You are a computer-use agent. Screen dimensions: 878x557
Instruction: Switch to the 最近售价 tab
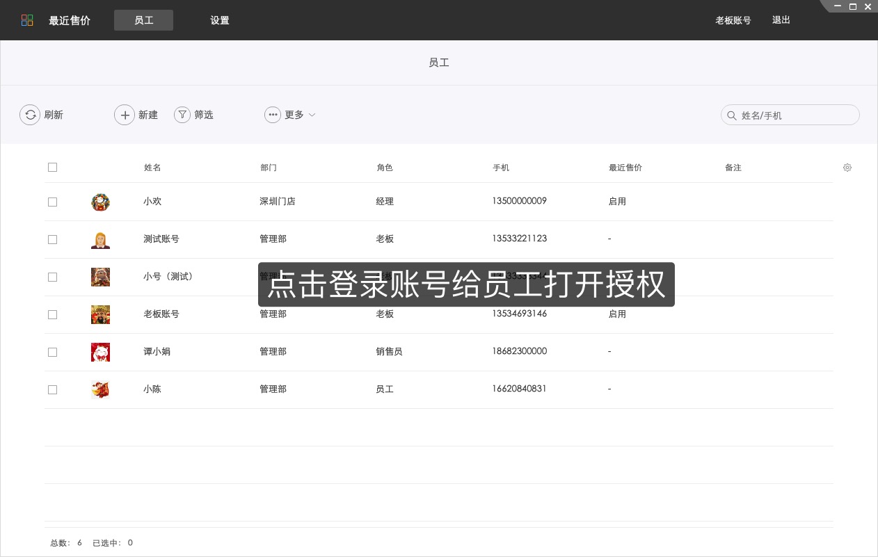(x=70, y=20)
